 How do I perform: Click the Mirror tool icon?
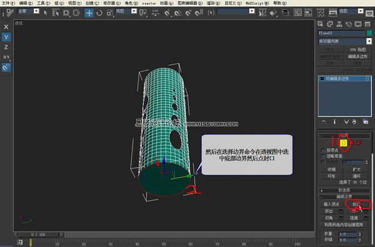pyautogui.click(x=262, y=13)
